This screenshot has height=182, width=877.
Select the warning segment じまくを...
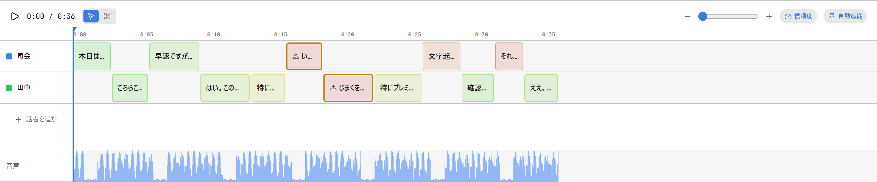[x=348, y=88]
